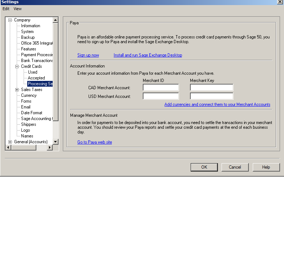
Task: Select Bank Transactions tree item
Action: 37,61
